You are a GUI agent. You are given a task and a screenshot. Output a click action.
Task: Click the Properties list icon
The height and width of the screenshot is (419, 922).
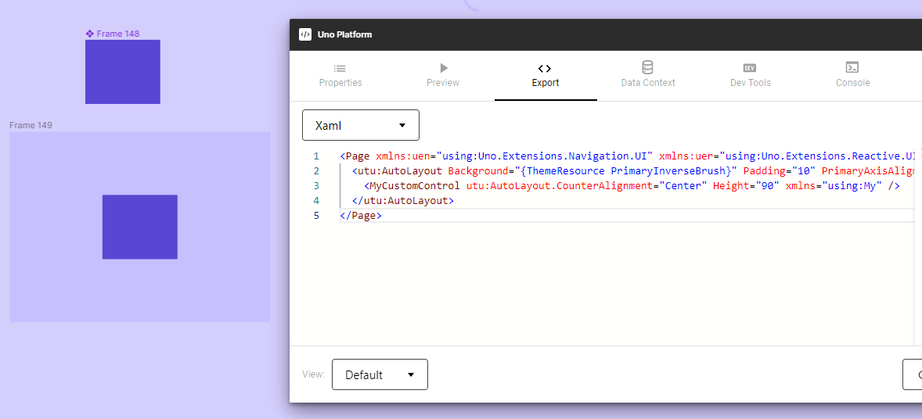[x=340, y=68]
